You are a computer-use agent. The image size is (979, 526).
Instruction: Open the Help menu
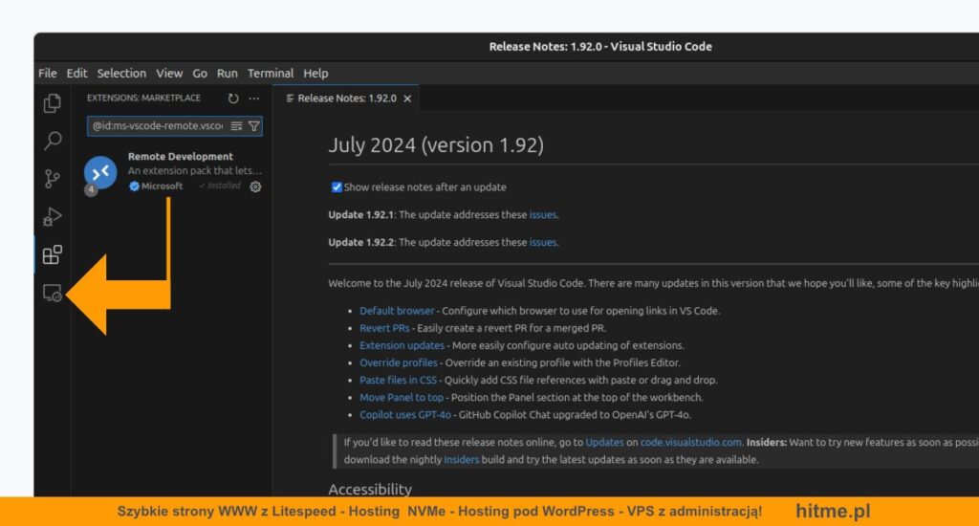pos(315,73)
